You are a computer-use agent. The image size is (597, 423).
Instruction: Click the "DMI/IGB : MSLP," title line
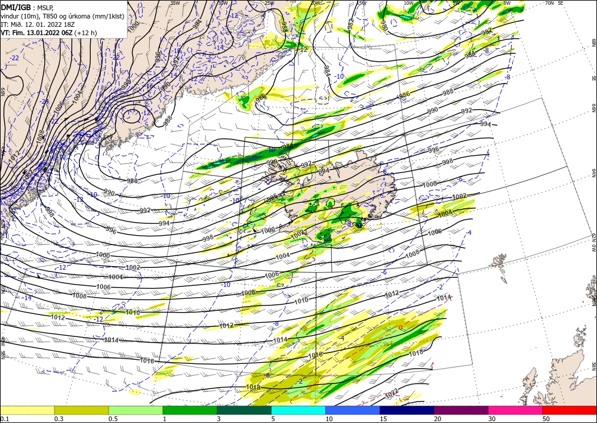27,7
